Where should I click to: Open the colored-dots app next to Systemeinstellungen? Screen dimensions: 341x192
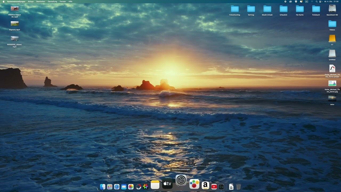194,184
